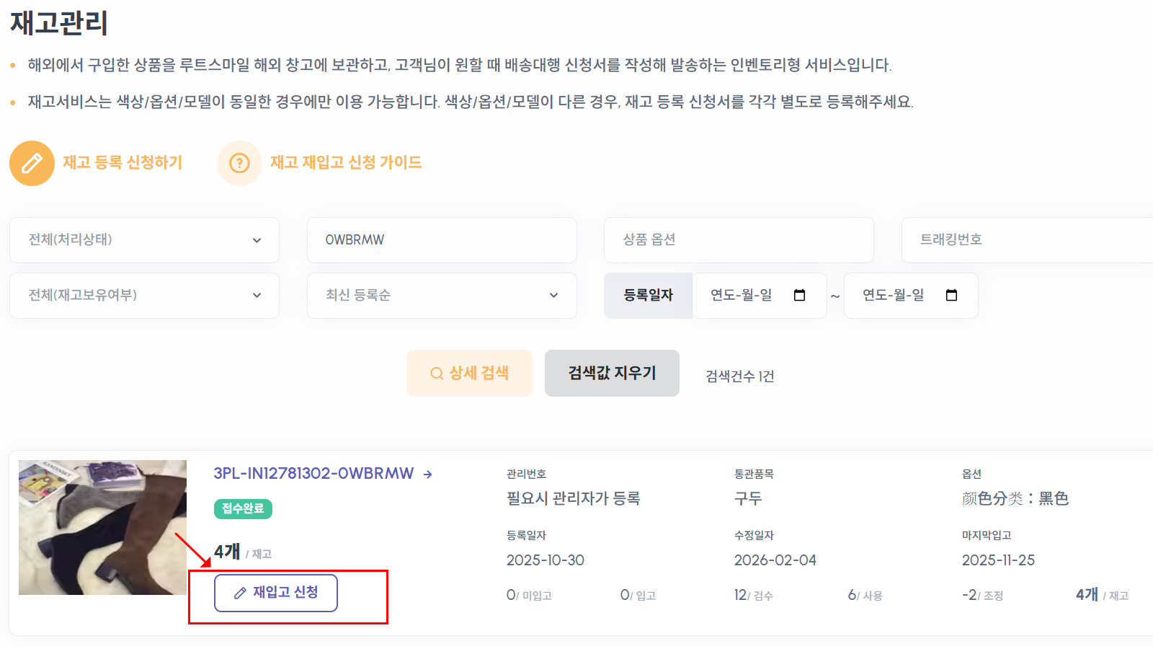Click the 상품 옵션 input field
The image size is (1153, 649).
(739, 240)
